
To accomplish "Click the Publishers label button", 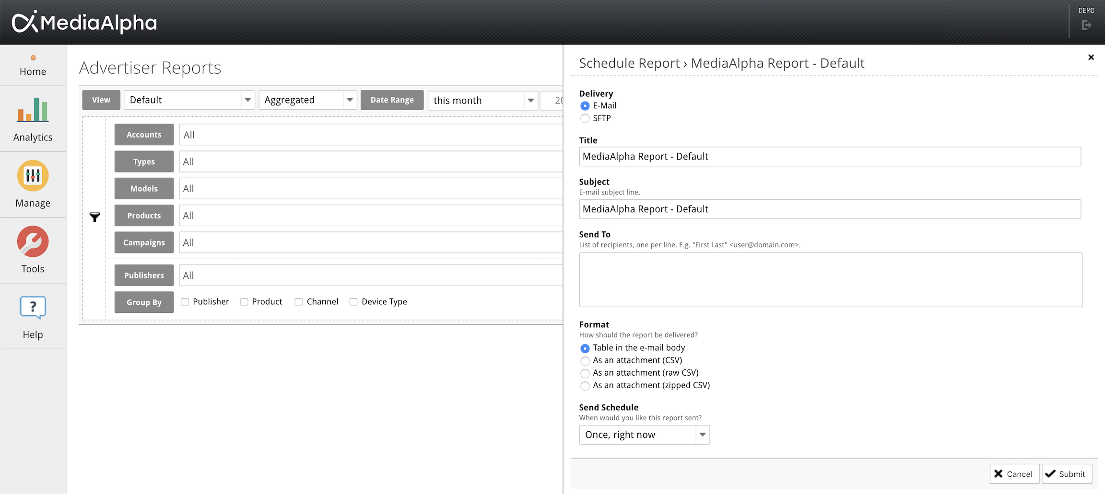I will (144, 276).
